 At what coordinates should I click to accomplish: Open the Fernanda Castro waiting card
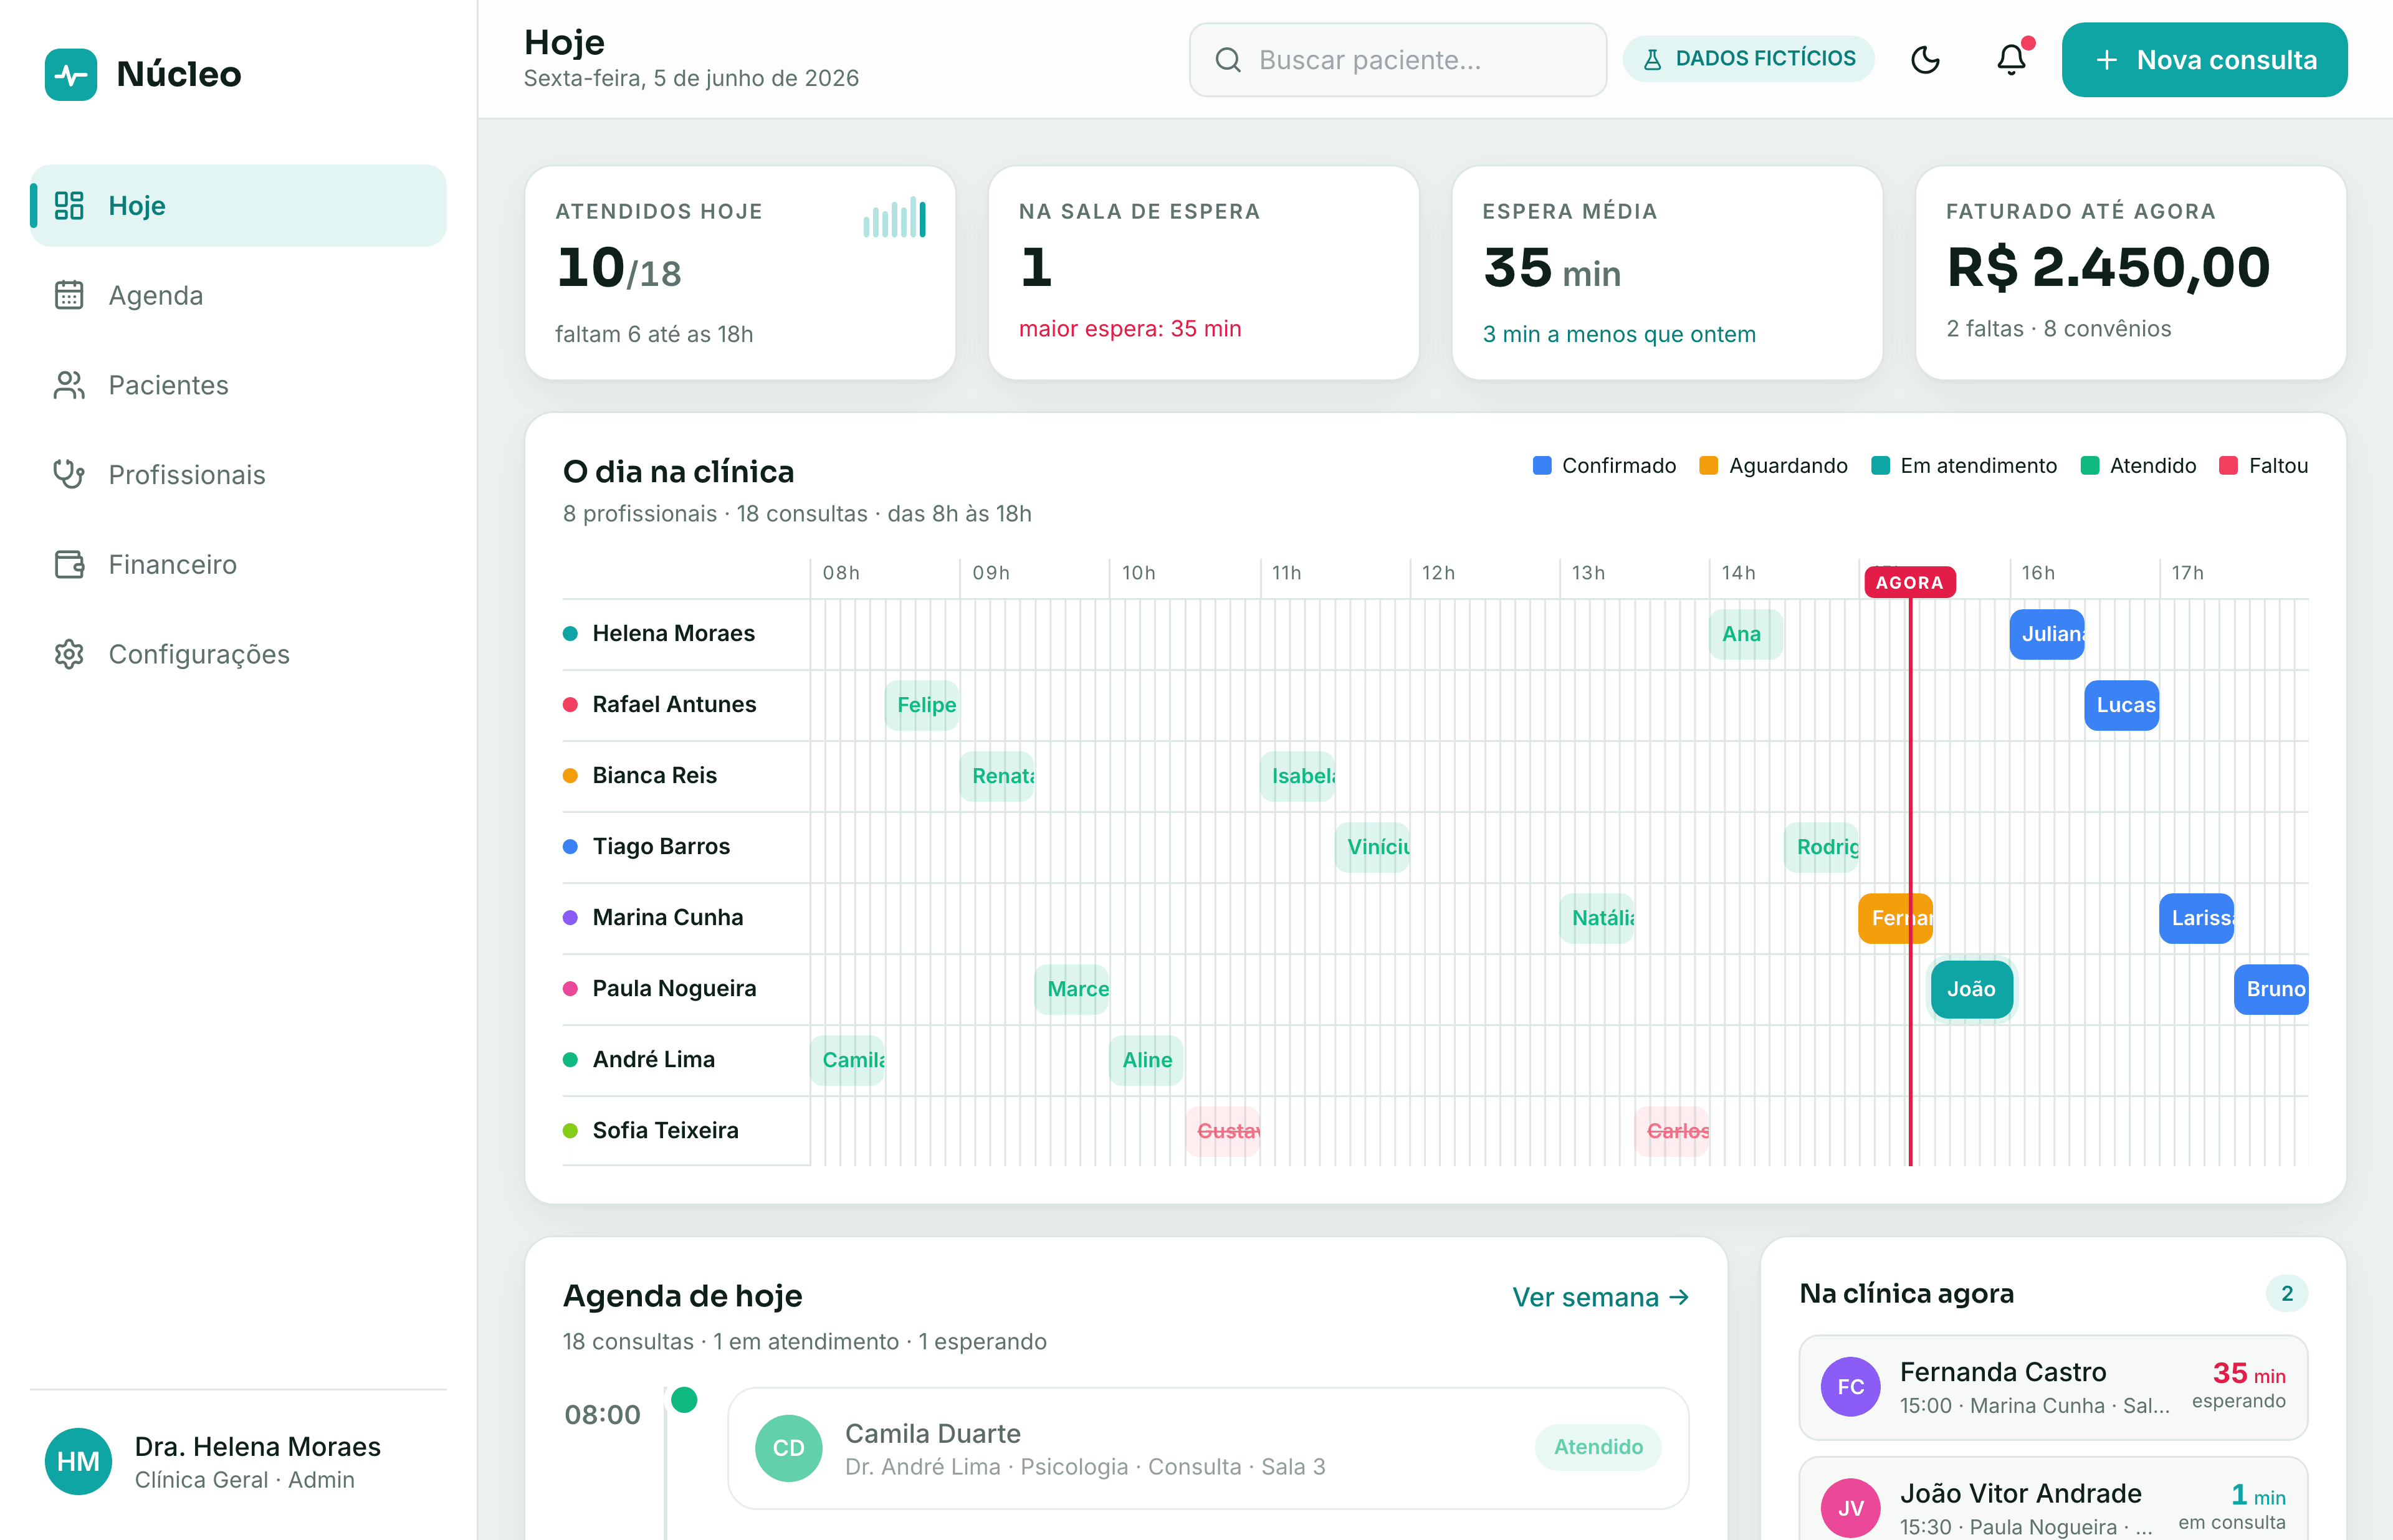[2052, 1387]
